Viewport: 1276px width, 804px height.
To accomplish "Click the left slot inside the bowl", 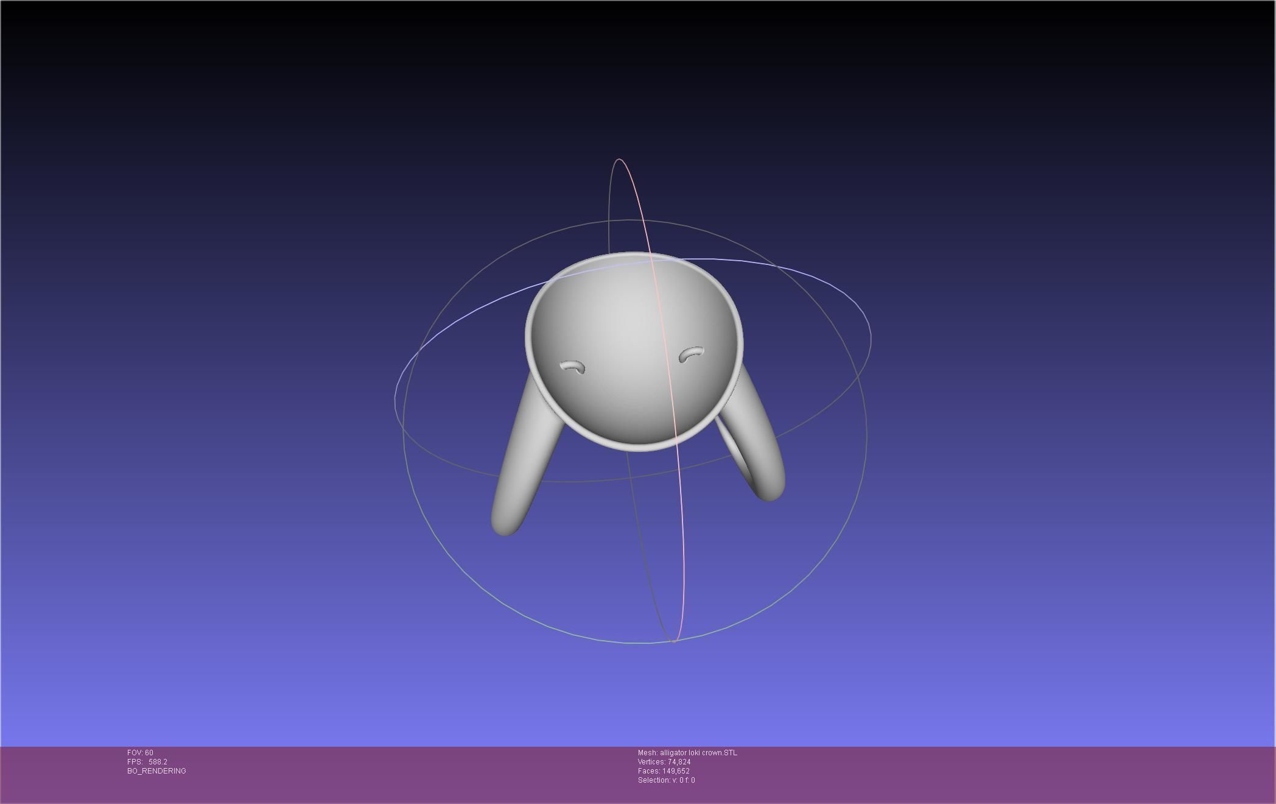I will click(x=572, y=367).
